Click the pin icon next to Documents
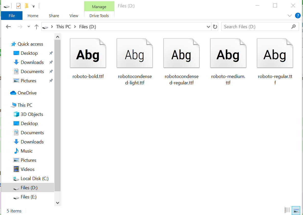The width and height of the screenshot is (303, 215). coord(51,72)
